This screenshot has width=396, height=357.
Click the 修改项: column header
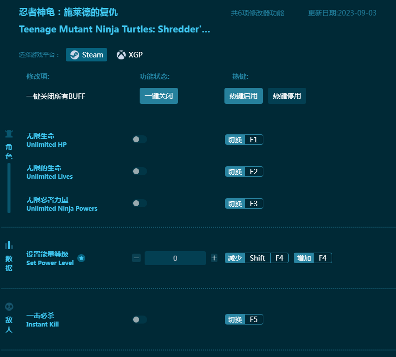coord(37,76)
